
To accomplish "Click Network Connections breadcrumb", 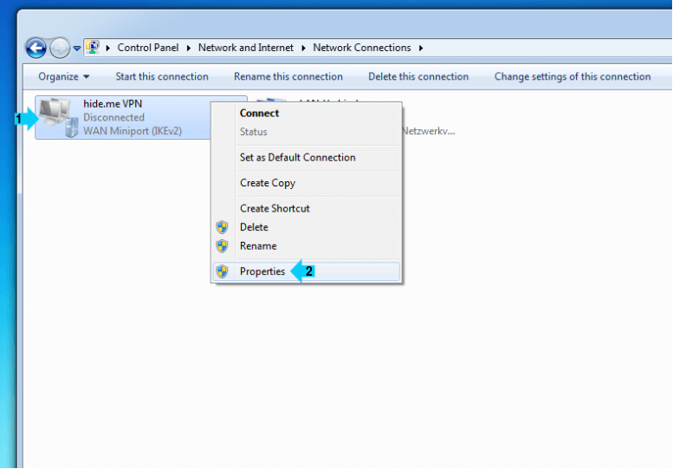I will [362, 48].
